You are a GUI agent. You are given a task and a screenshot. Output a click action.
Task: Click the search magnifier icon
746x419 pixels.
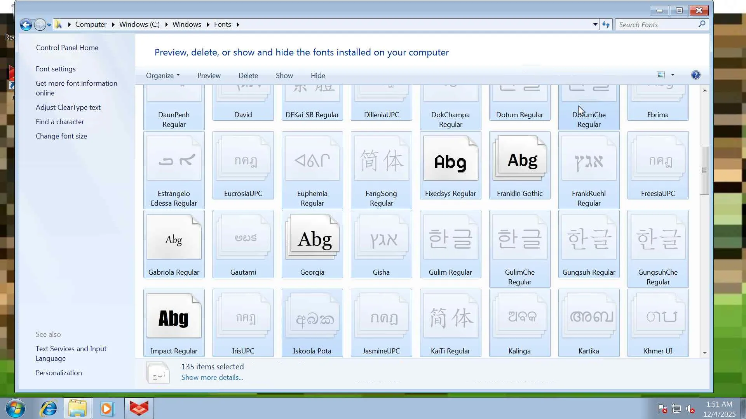point(702,24)
